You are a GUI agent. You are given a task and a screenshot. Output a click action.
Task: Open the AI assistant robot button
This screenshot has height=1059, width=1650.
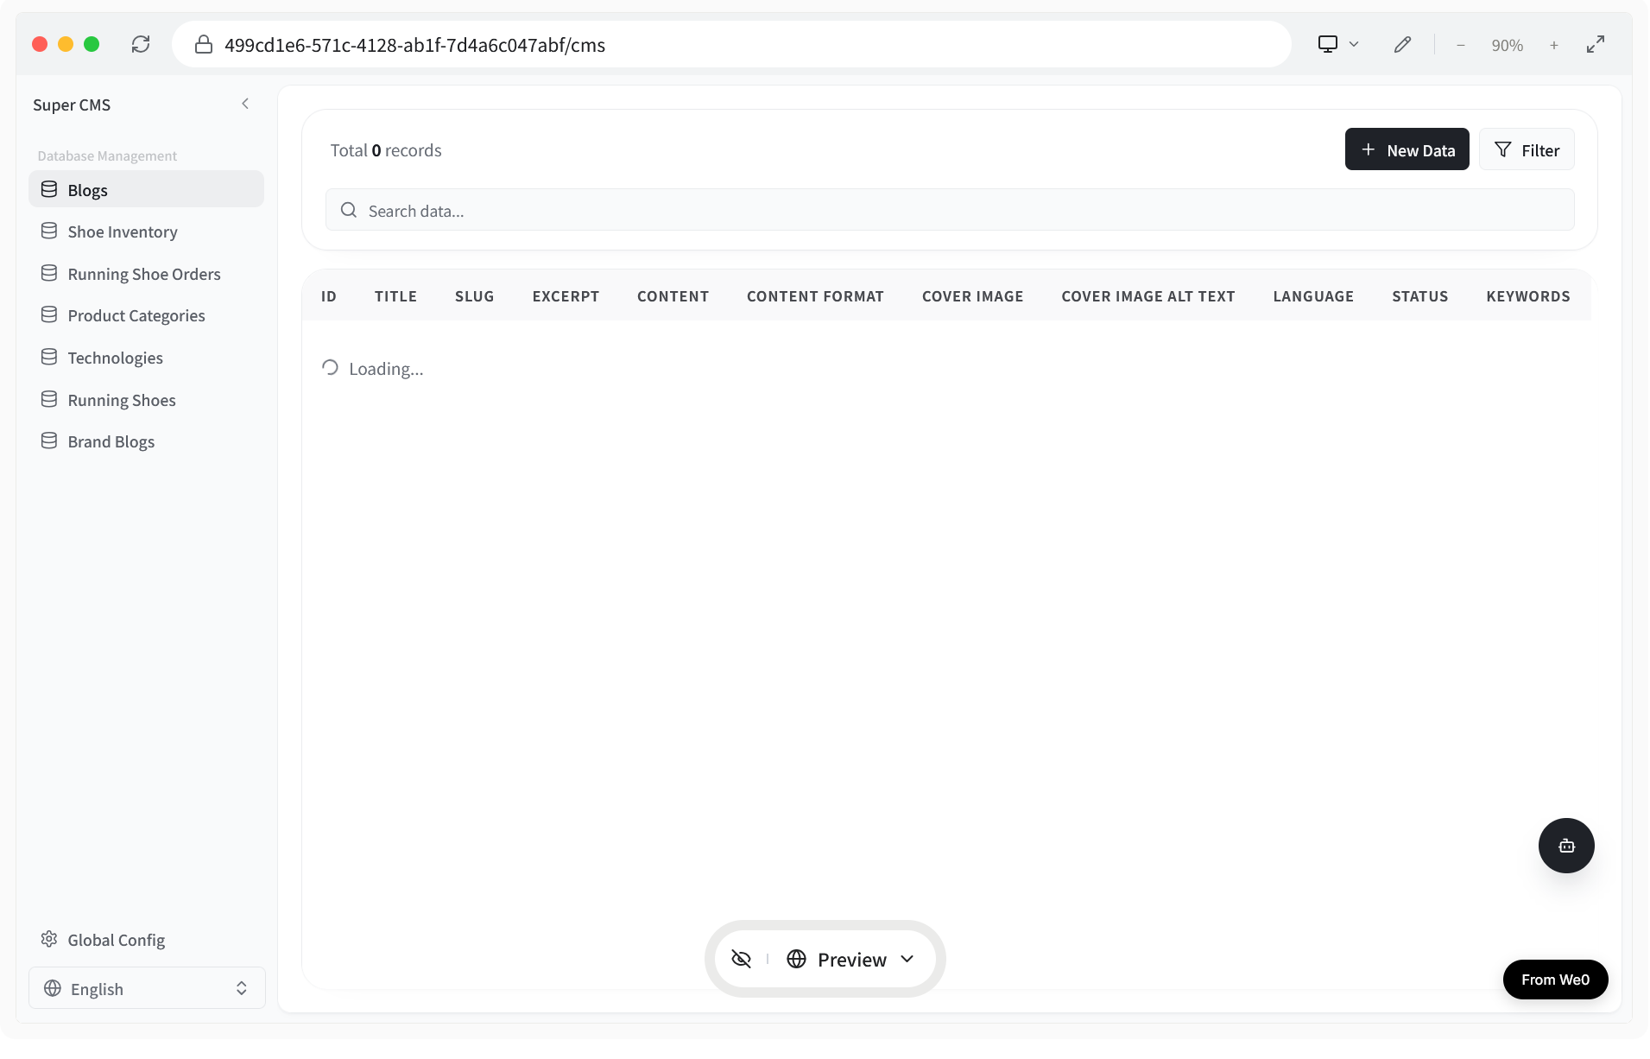[x=1566, y=845]
